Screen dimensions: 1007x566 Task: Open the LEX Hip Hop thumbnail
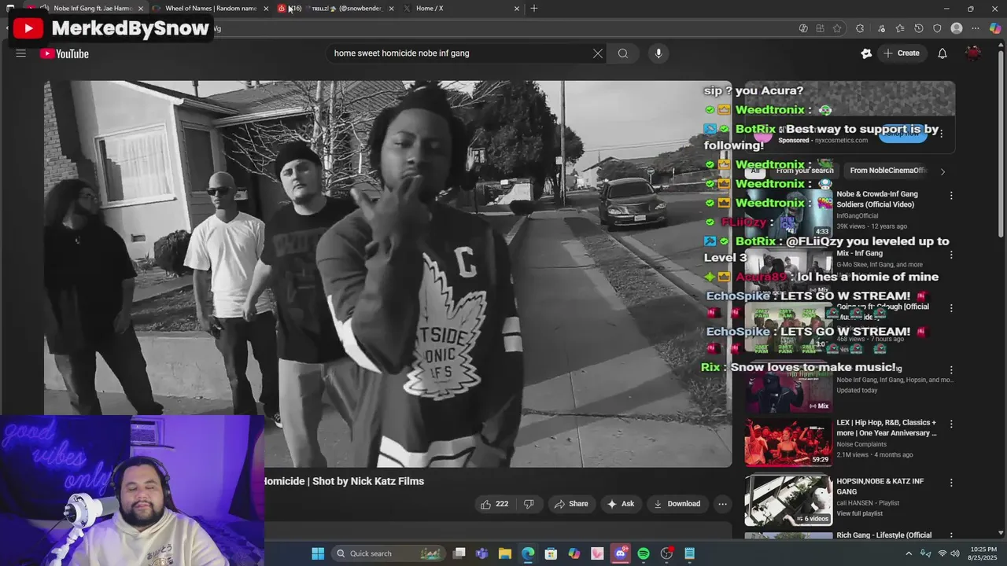click(x=788, y=443)
